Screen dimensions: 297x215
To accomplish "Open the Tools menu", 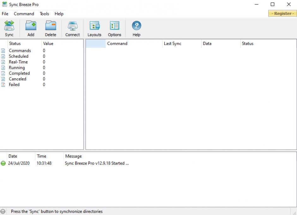I will click(44, 14).
